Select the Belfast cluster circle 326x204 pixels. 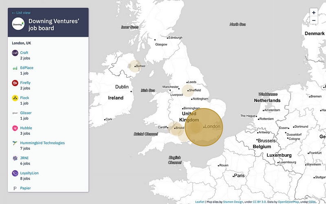[x=134, y=66]
